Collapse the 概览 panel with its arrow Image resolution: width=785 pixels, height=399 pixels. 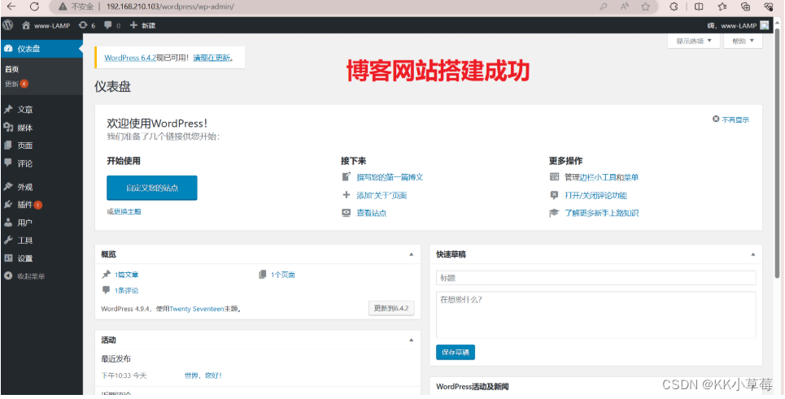point(411,254)
